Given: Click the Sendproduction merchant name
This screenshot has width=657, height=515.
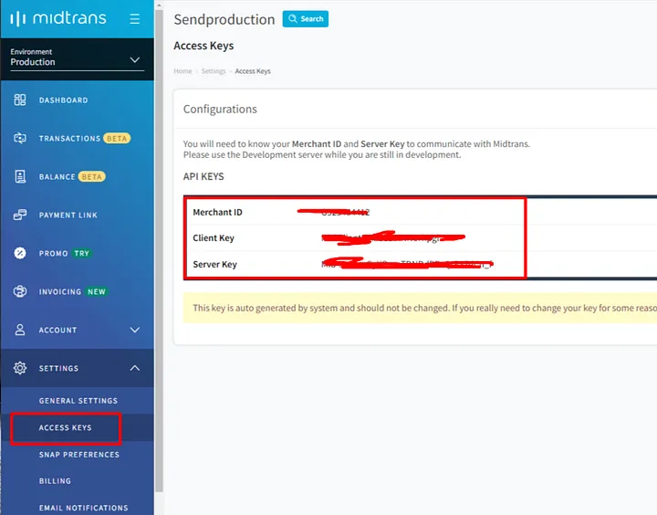Looking at the screenshot, I should pyautogui.click(x=224, y=19).
